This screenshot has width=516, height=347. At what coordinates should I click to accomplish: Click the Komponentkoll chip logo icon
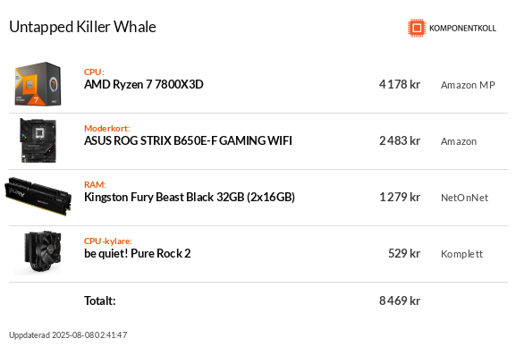point(417,28)
